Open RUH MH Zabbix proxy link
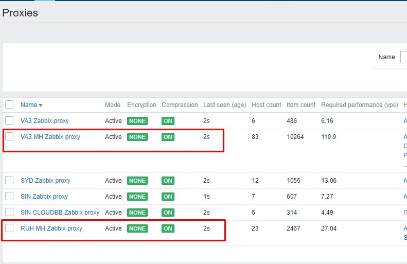The image size is (407, 264). pos(51,228)
